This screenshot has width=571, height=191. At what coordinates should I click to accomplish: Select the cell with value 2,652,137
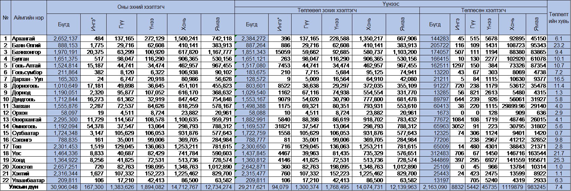tap(64, 38)
